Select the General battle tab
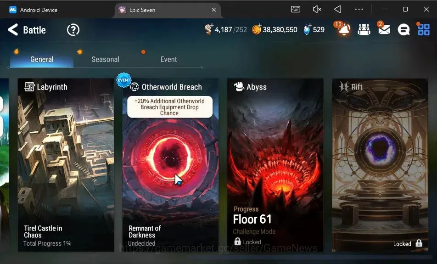The image size is (437, 264). 42,59
